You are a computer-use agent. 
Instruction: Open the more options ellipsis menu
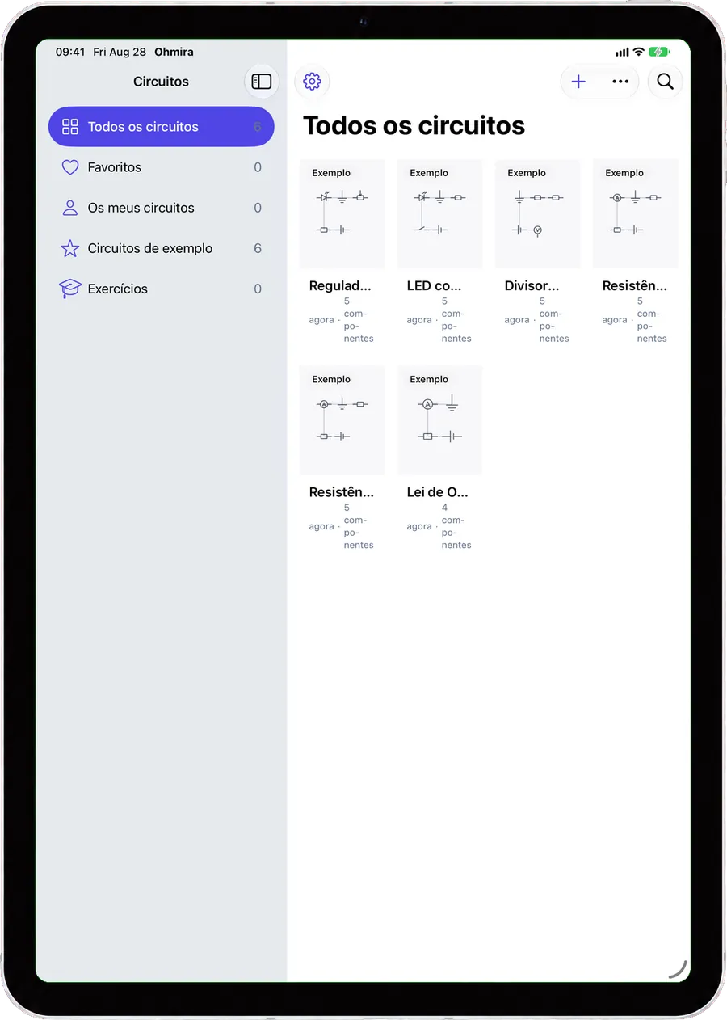(620, 82)
